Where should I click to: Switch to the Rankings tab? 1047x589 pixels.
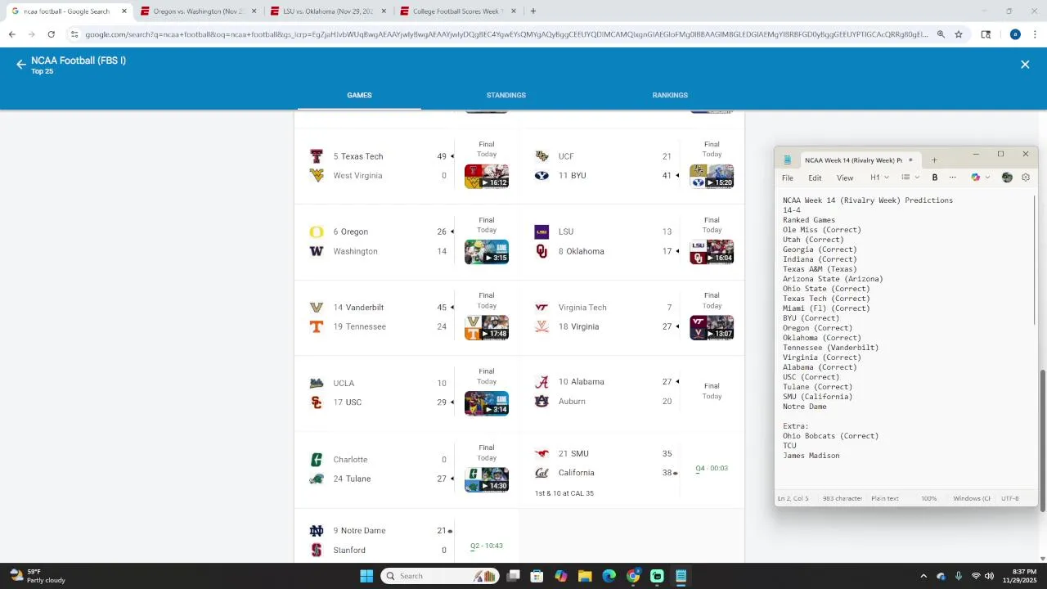[x=670, y=96]
